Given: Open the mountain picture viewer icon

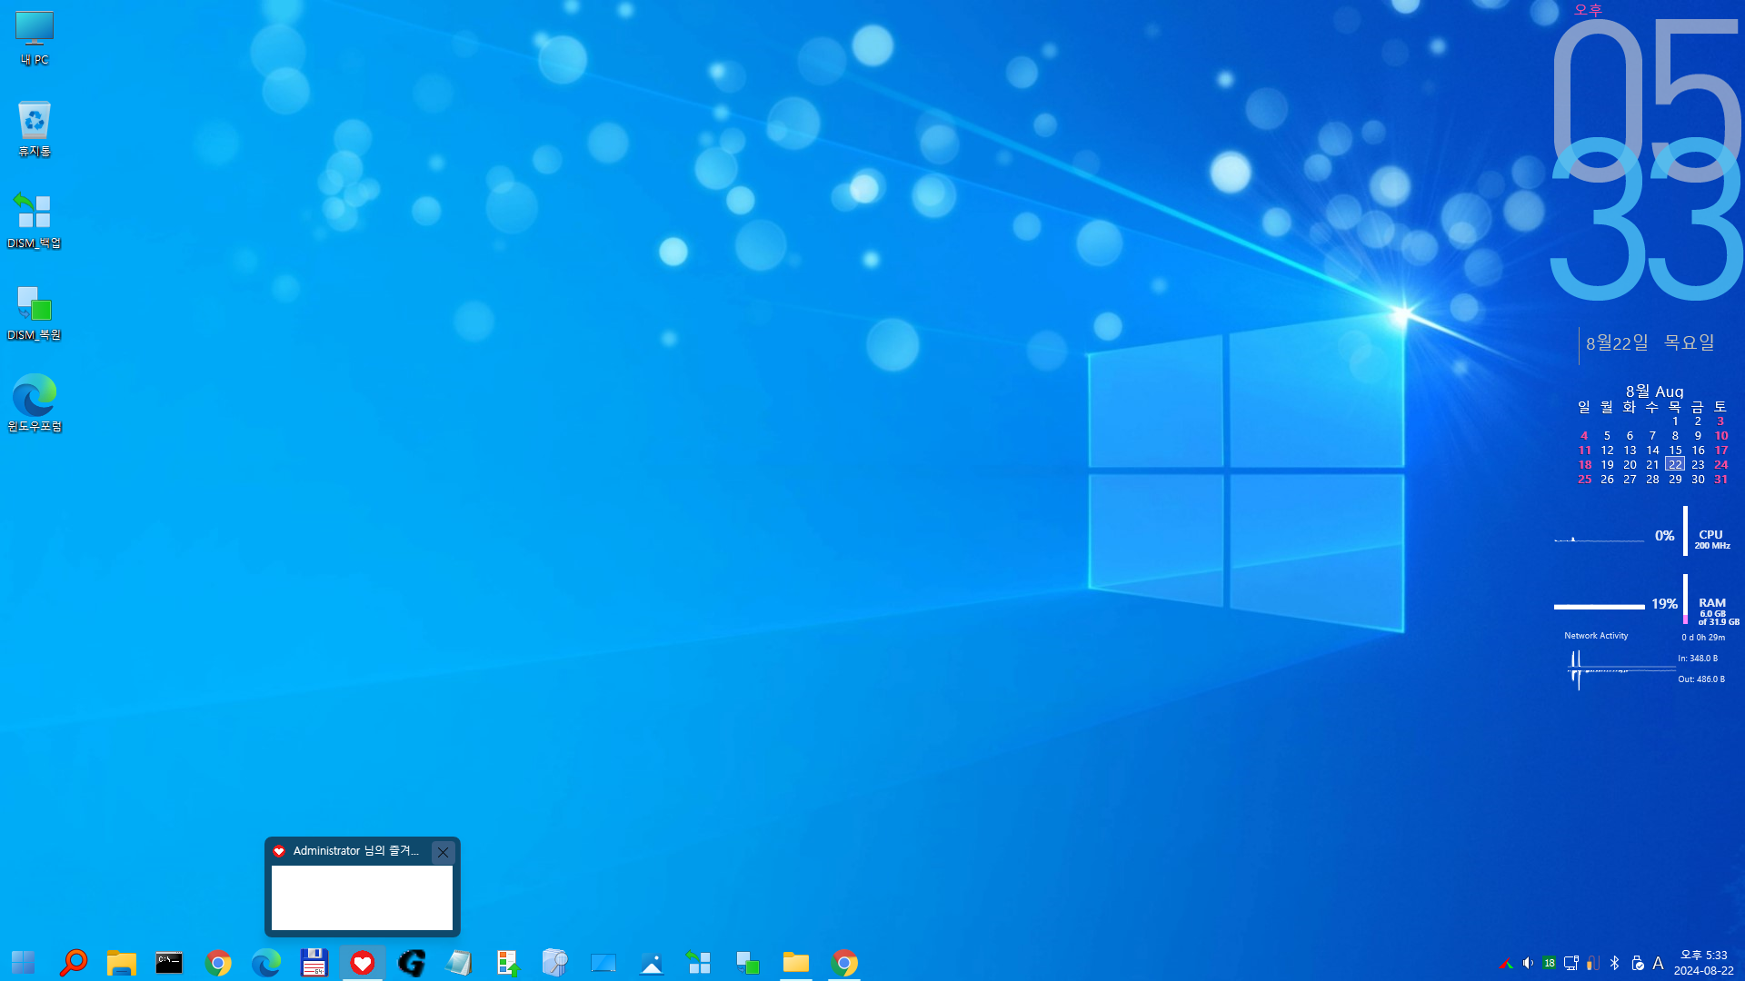Looking at the screenshot, I should [652, 962].
